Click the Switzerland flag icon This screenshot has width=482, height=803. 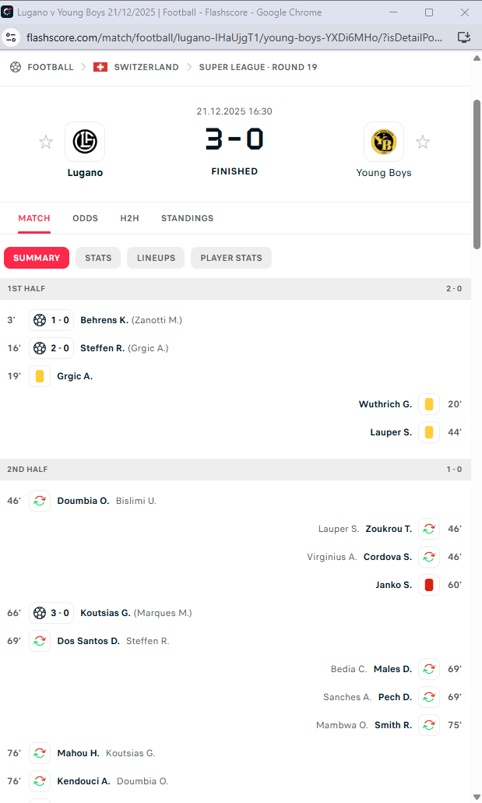100,67
